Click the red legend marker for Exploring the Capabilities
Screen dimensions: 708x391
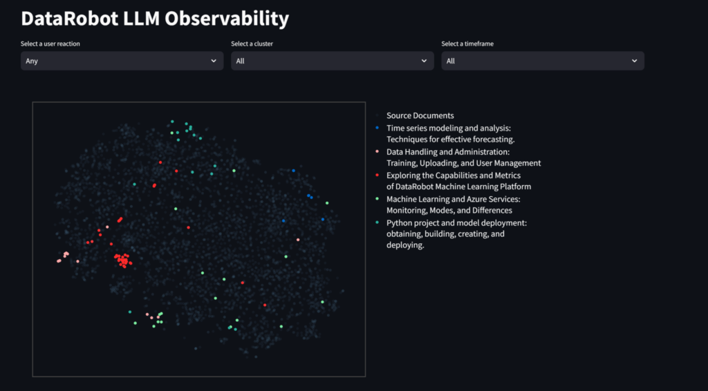376,175
